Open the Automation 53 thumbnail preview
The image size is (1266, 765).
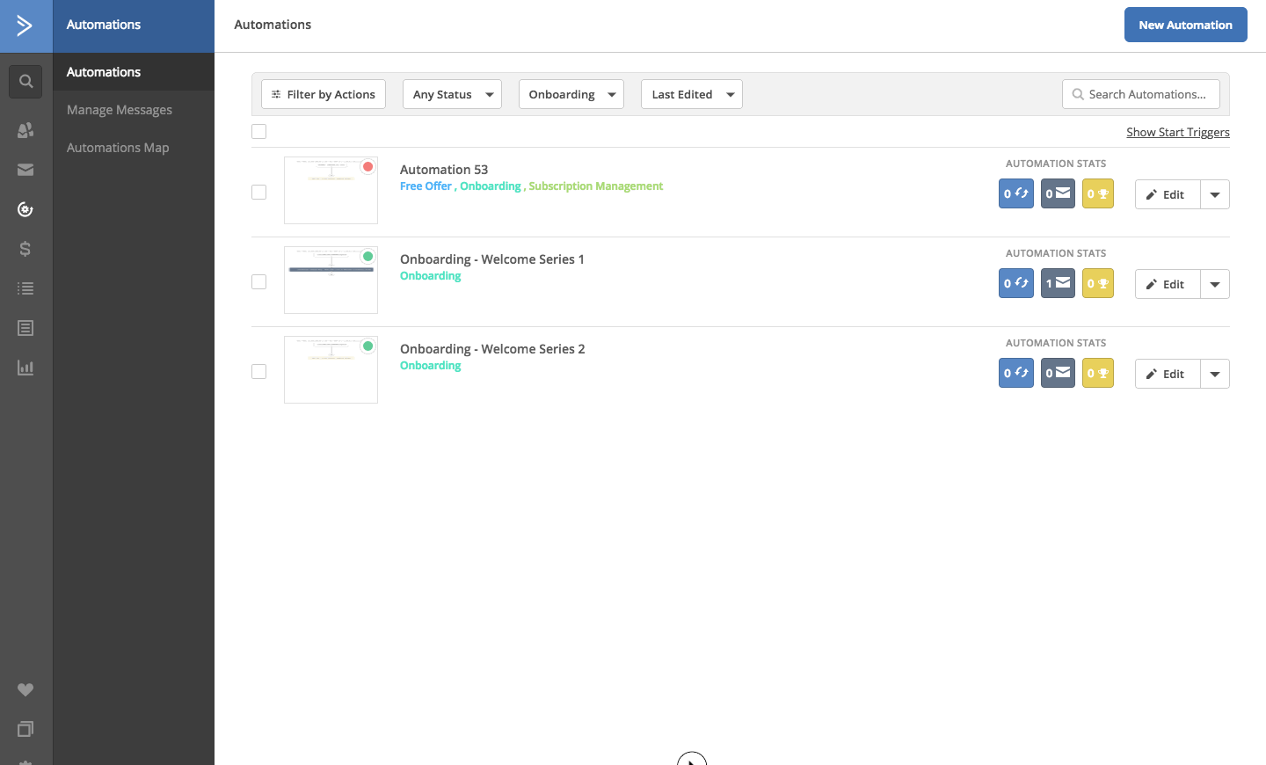pyautogui.click(x=331, y=191)
